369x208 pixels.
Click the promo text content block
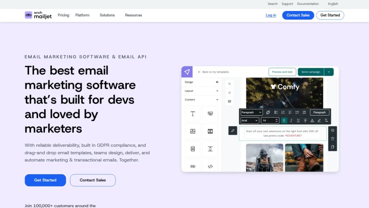click(283, 133)
